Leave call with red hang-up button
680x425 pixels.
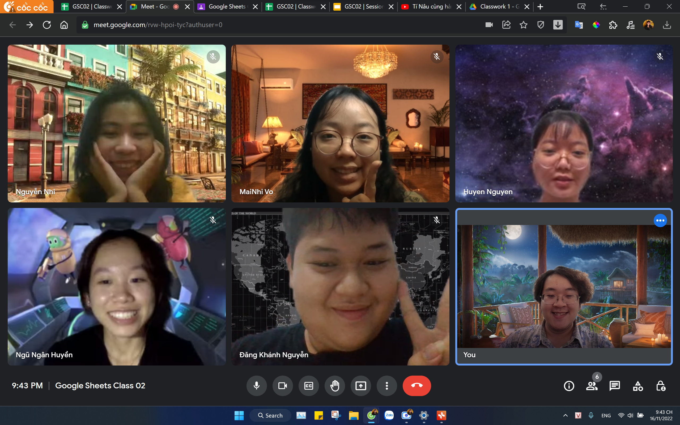416,386
